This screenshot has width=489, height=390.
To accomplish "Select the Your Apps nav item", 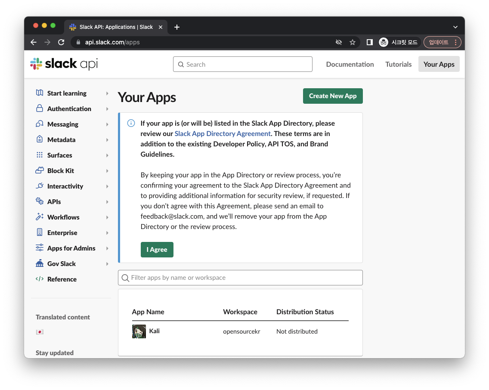I will point(439,64).
